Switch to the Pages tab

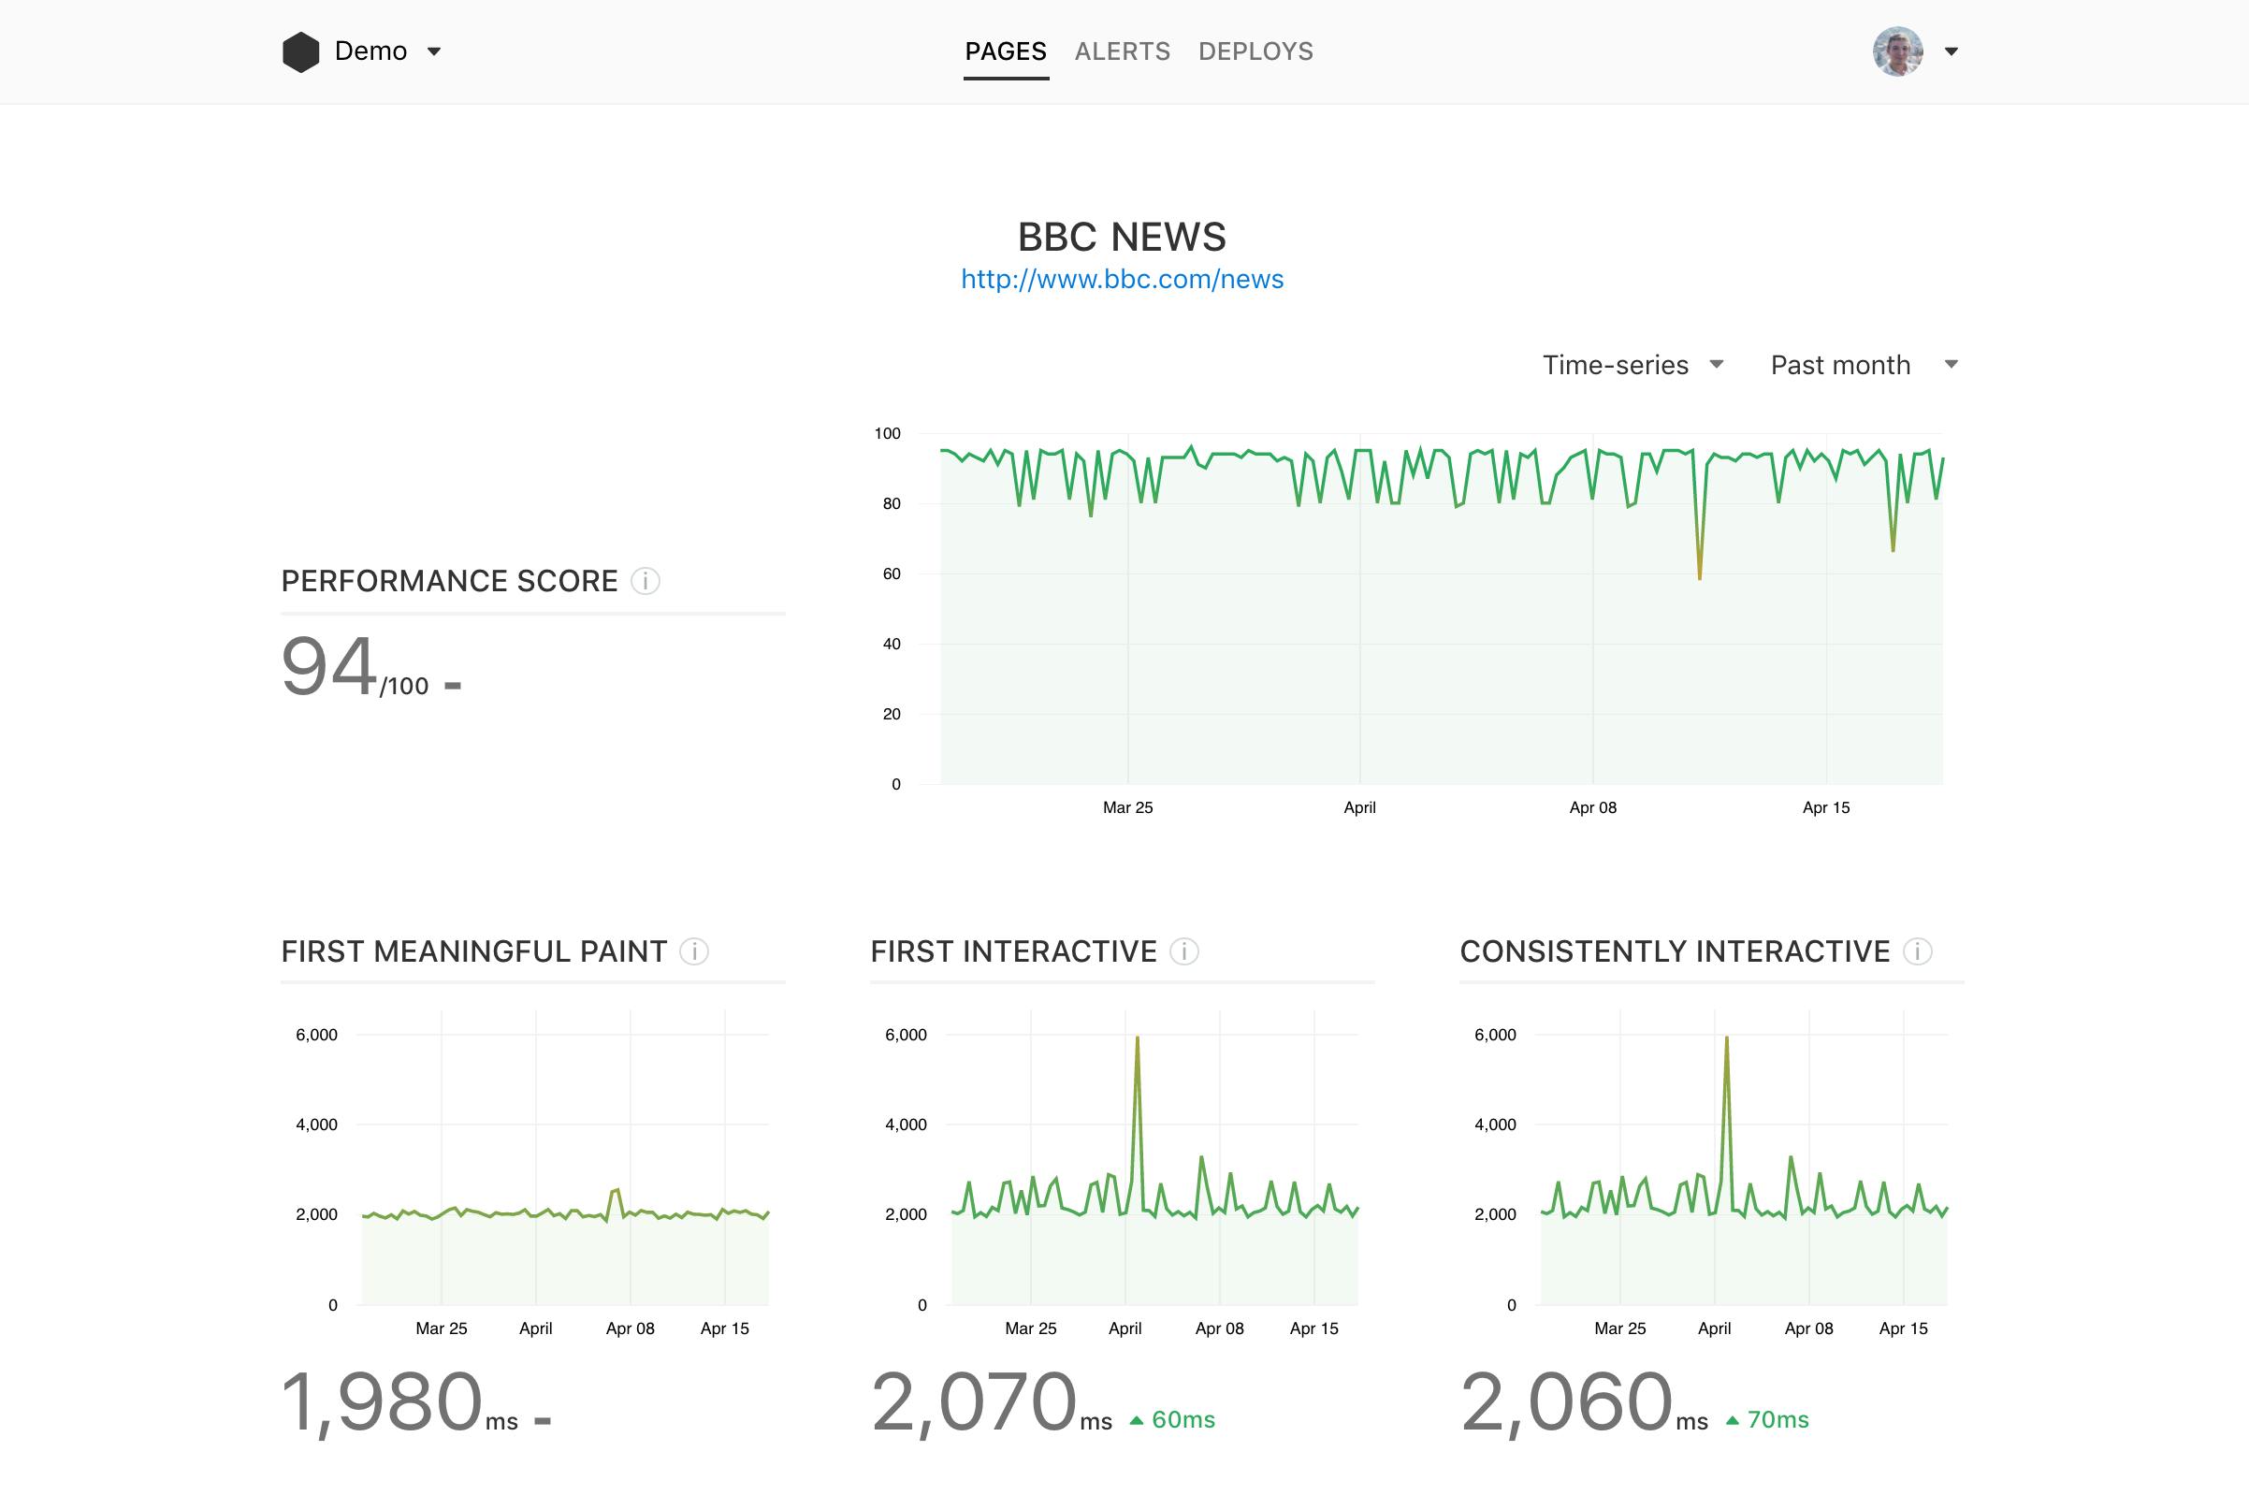[1006, 51]
